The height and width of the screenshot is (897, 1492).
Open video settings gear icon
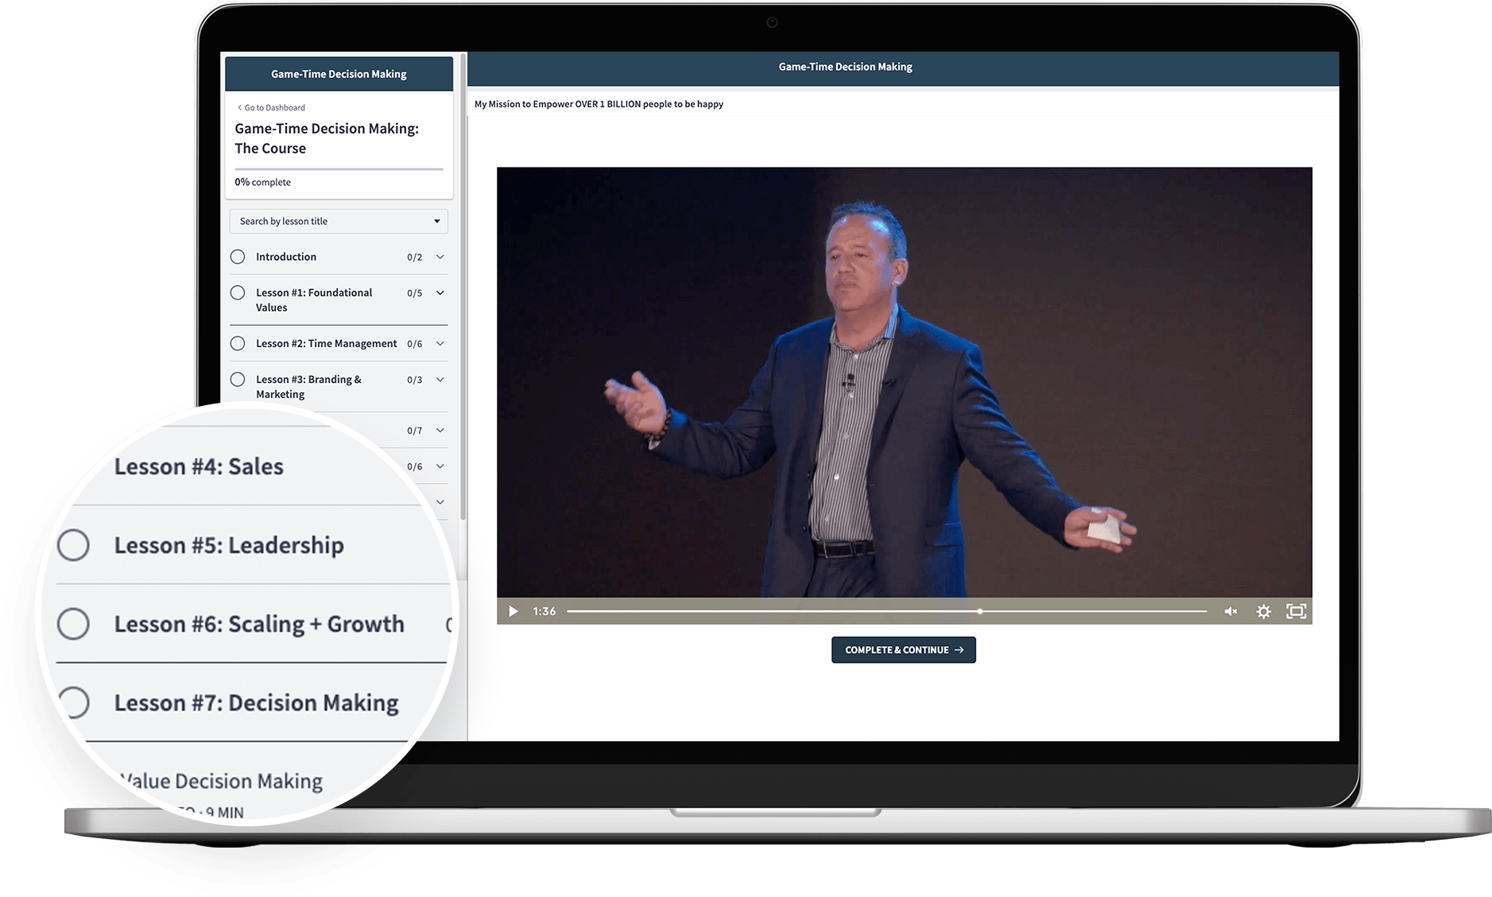click(1263, 611)
